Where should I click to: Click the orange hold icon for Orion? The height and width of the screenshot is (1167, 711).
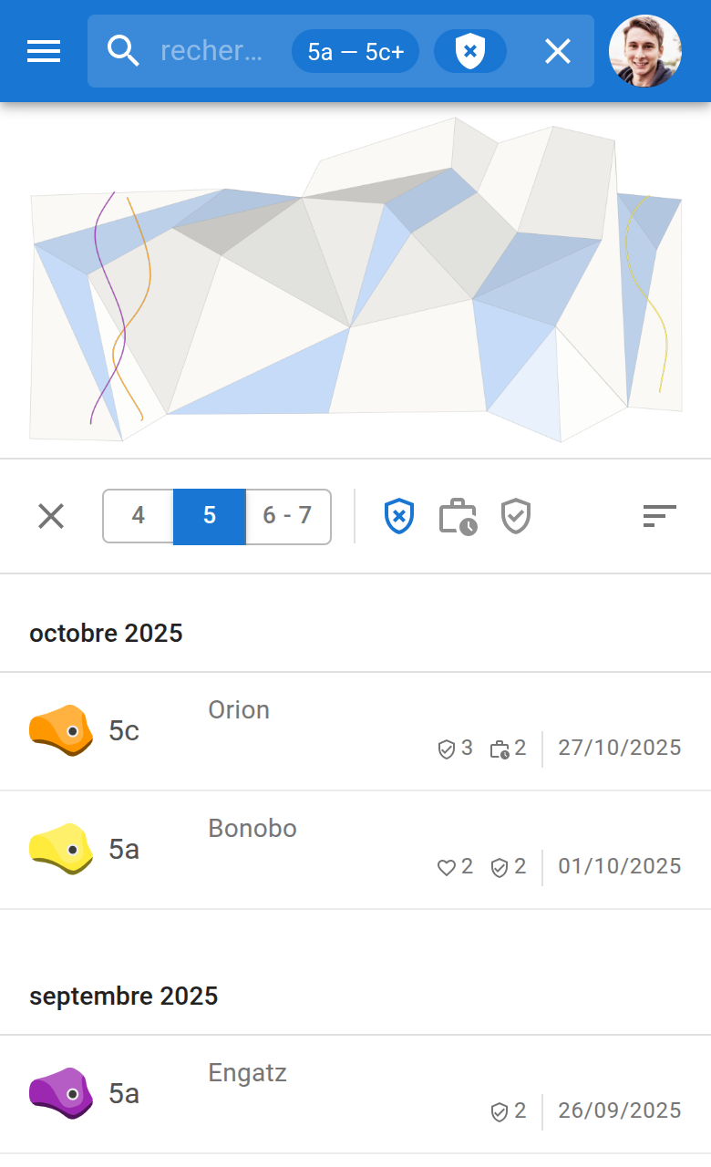pyautogui.click(x=61, y=730)
